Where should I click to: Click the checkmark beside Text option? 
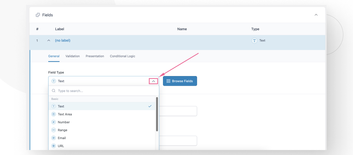pos(150,106)
